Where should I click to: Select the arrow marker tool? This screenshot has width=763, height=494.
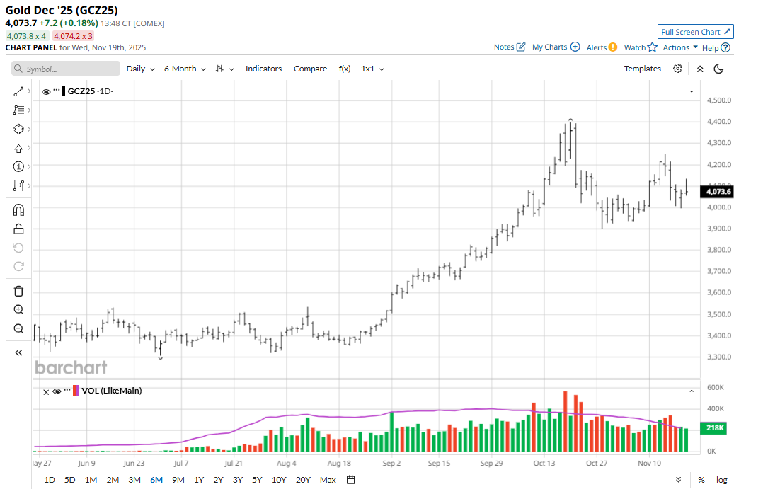coord(18,148)
